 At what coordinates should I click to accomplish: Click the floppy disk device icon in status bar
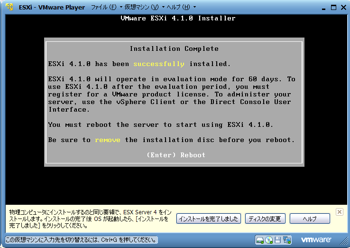click(277, 240)
